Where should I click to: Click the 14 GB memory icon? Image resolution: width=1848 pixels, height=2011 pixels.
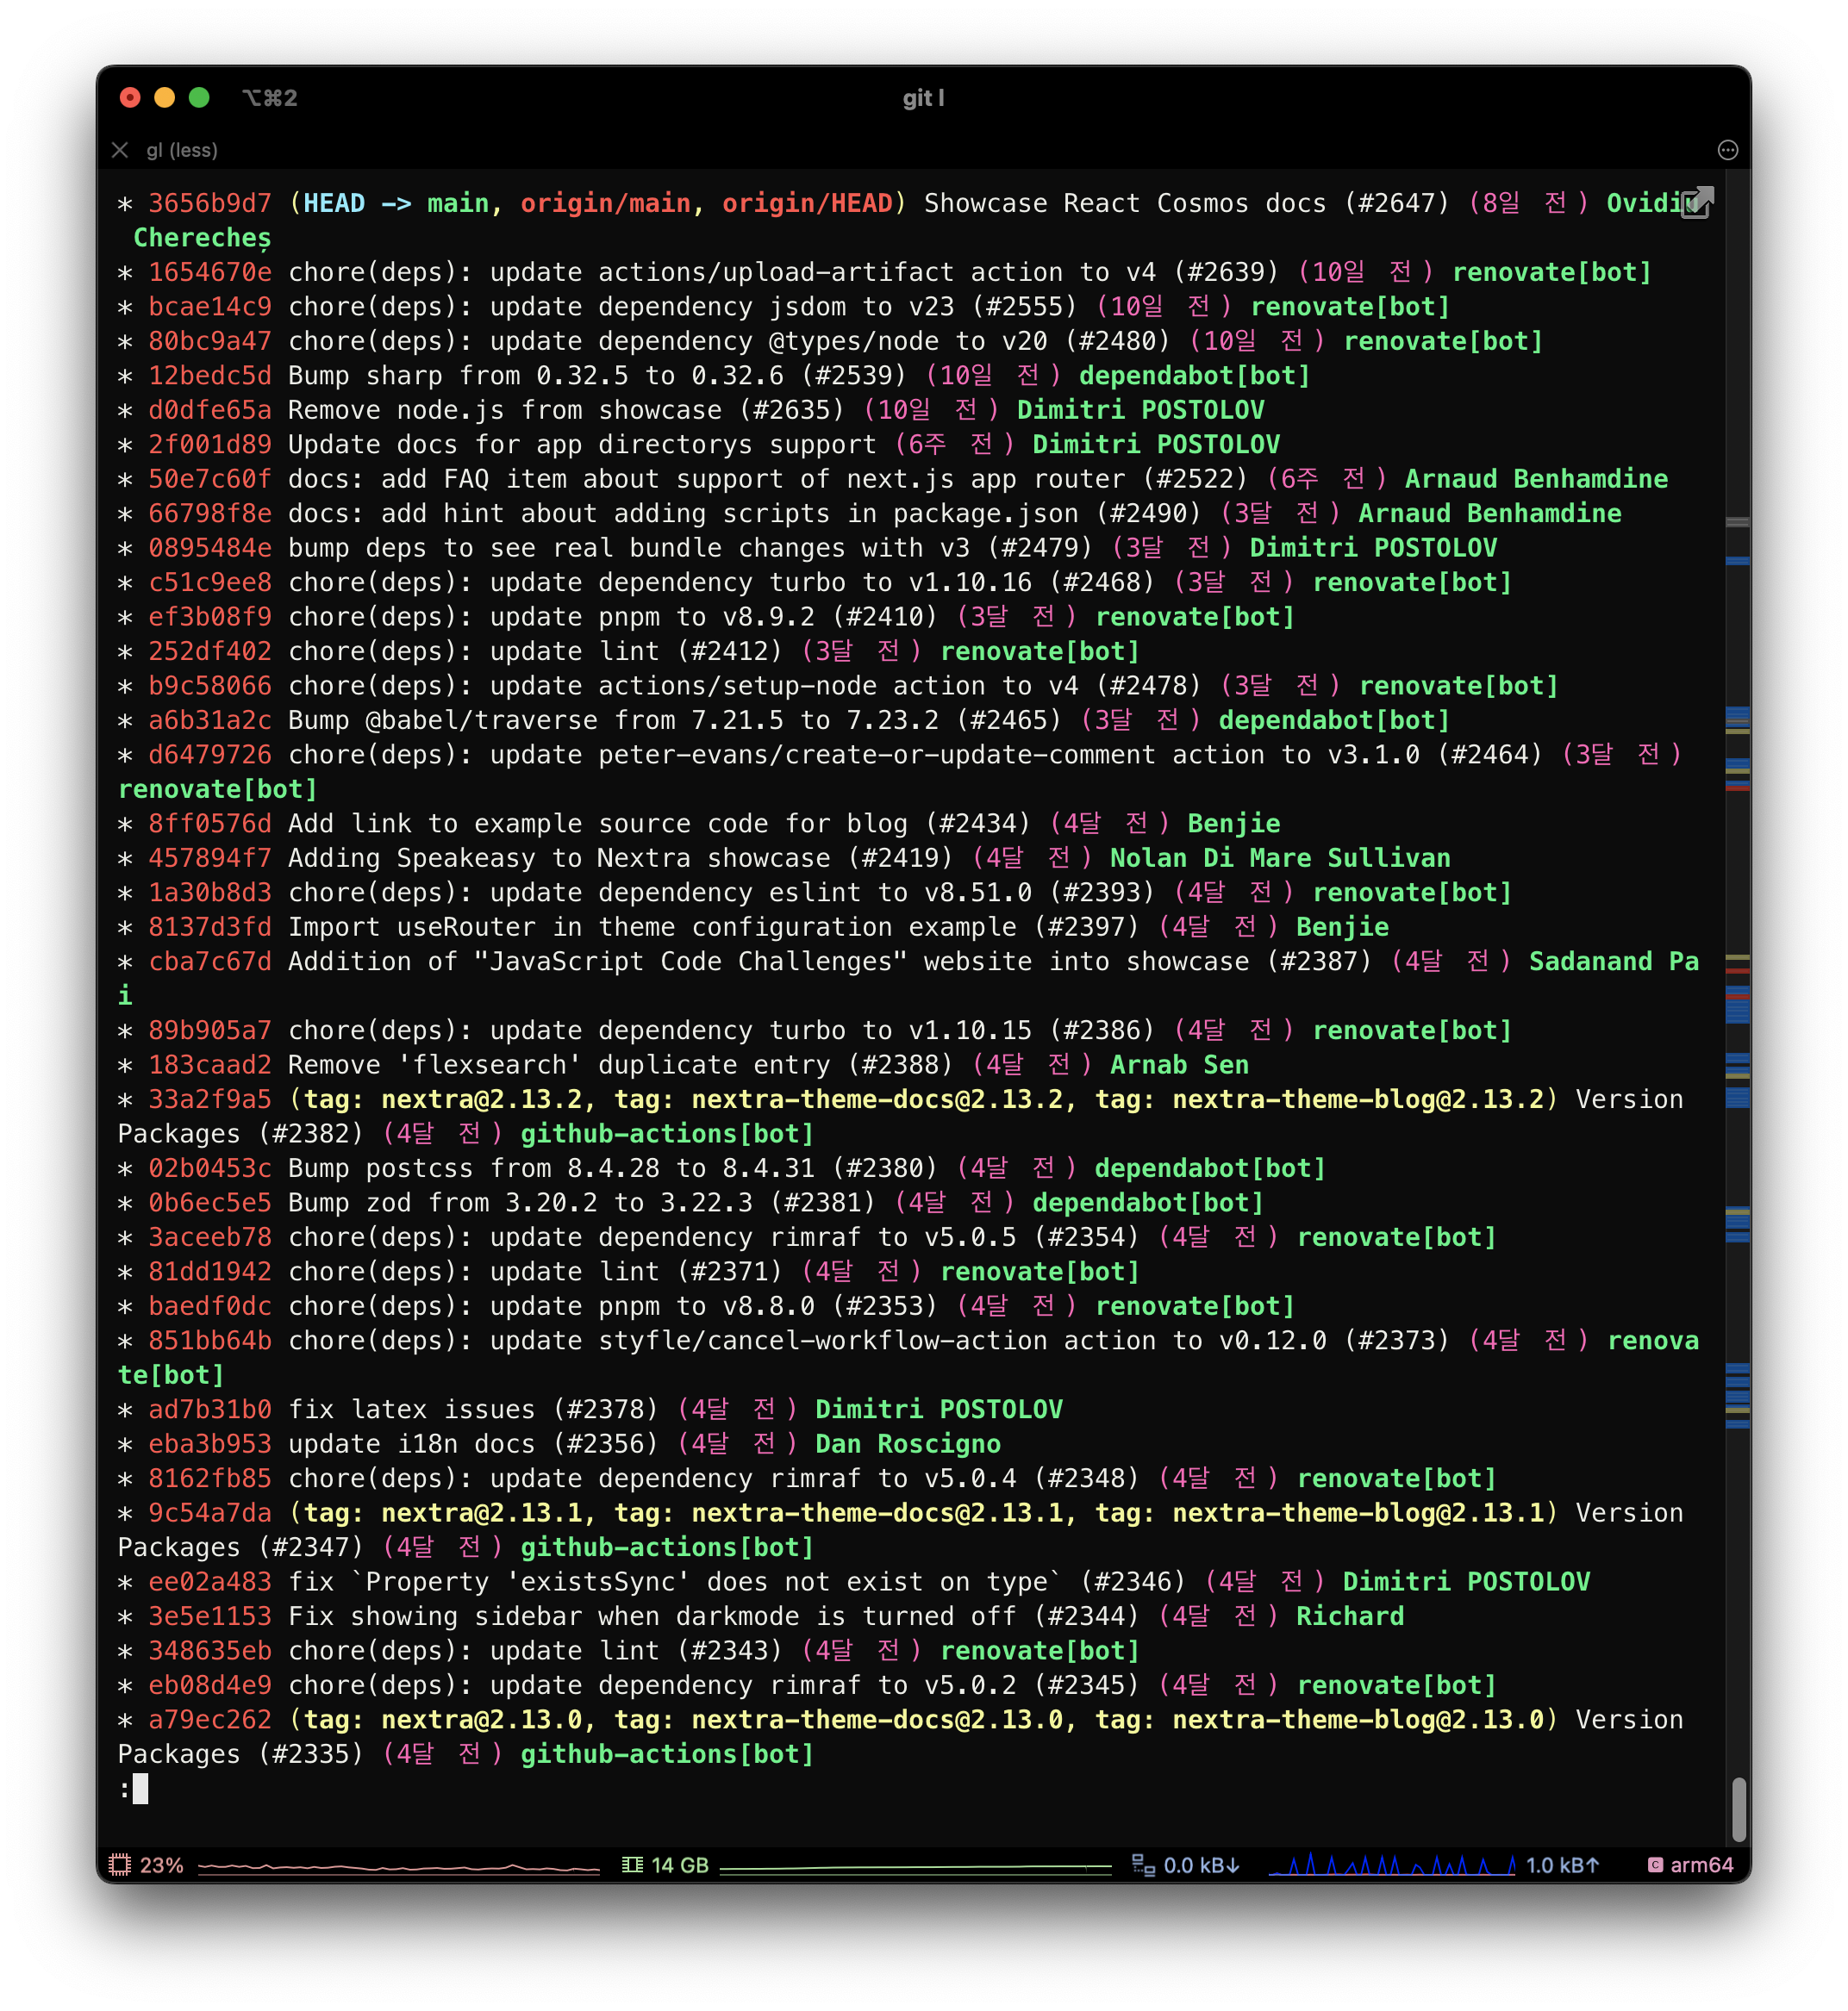click(x=632, y=1865)
